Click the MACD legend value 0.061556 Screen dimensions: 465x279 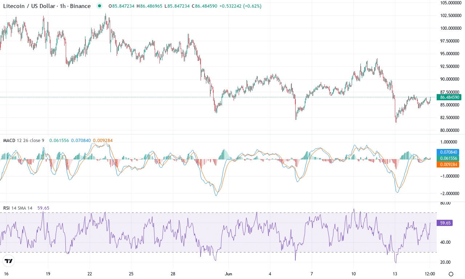(x=59, y=140)
